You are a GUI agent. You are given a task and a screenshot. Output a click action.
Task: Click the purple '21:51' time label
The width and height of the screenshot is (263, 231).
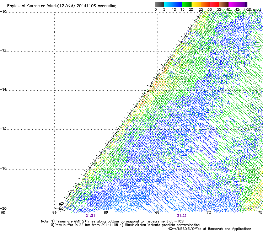[90, 216]
